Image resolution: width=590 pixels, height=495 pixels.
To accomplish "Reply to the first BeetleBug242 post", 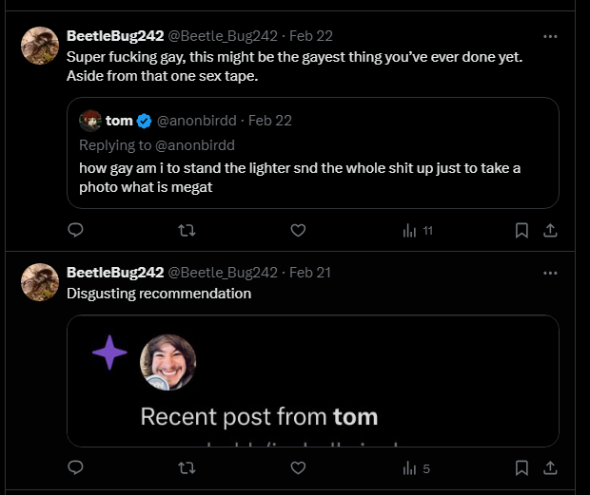I will [x=76, y=230].
